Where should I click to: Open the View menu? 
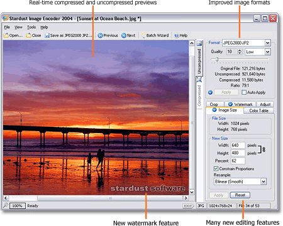pos(18,27)
